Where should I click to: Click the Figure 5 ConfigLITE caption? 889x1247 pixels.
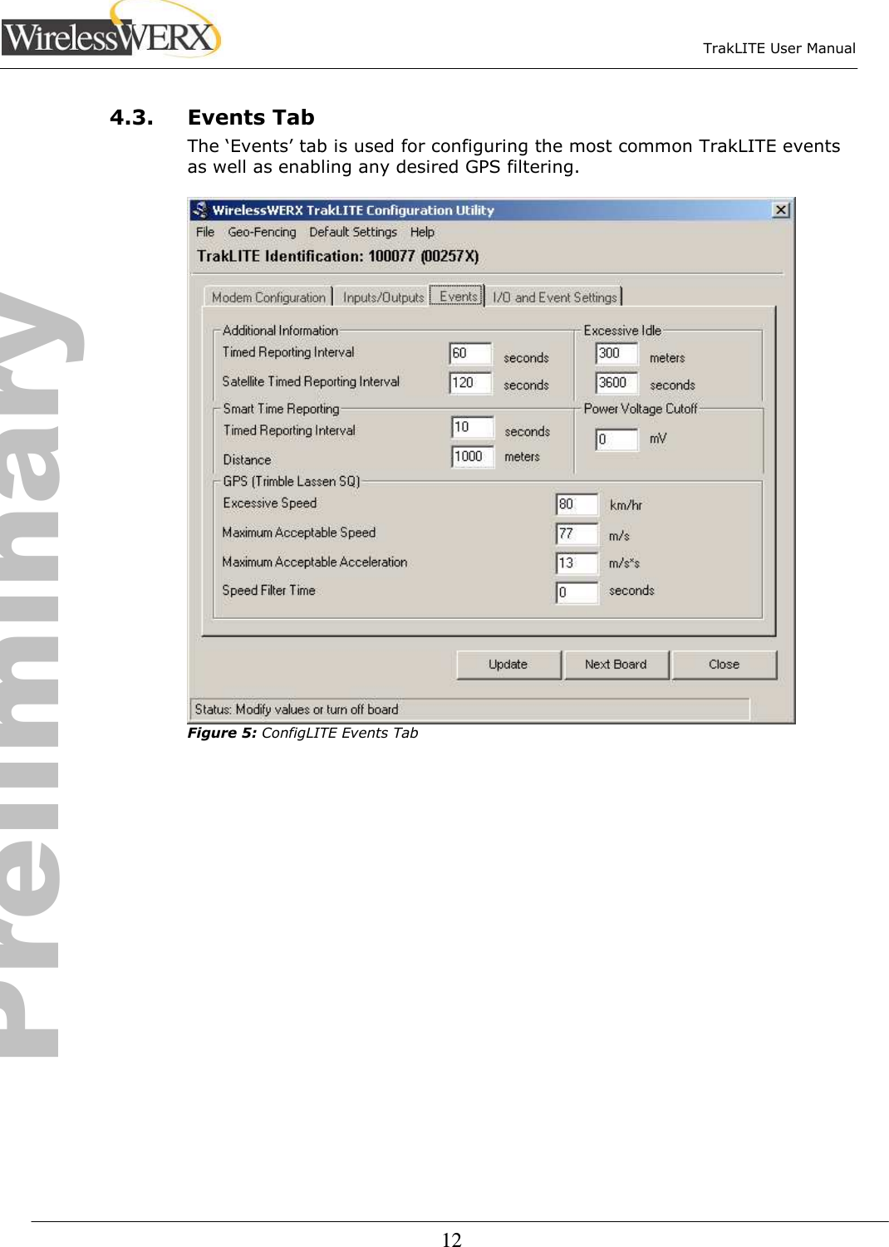pyautogui.click(x=302, y=733)
